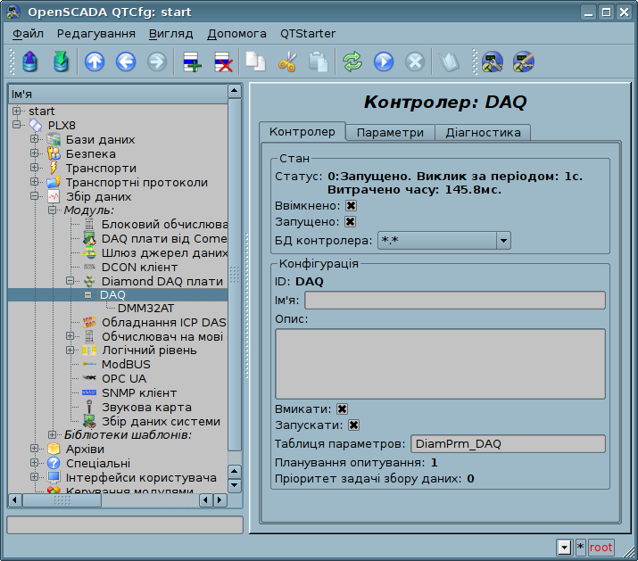The width and height of the screenshot is (638, 561).
Task: Click the scissors cut icon
Action: (286, 62)
